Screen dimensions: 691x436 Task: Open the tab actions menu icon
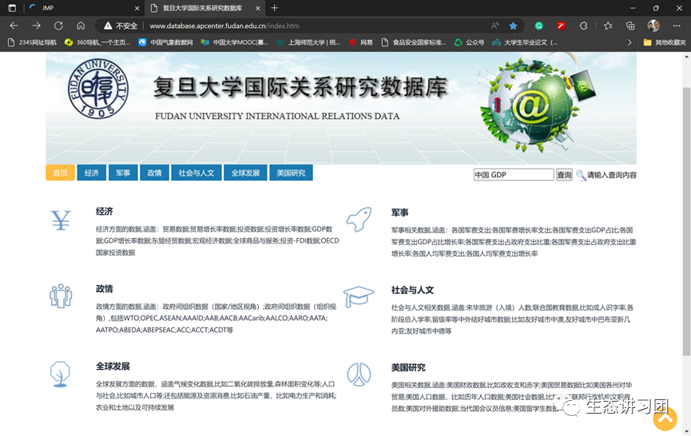coord(12,8)
